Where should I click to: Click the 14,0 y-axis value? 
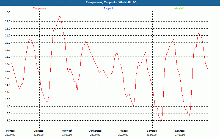(x=8, y=85)
